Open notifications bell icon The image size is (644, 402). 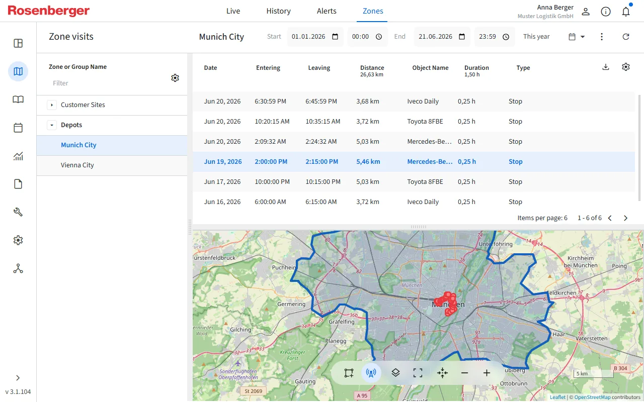(x=626, y=12)
